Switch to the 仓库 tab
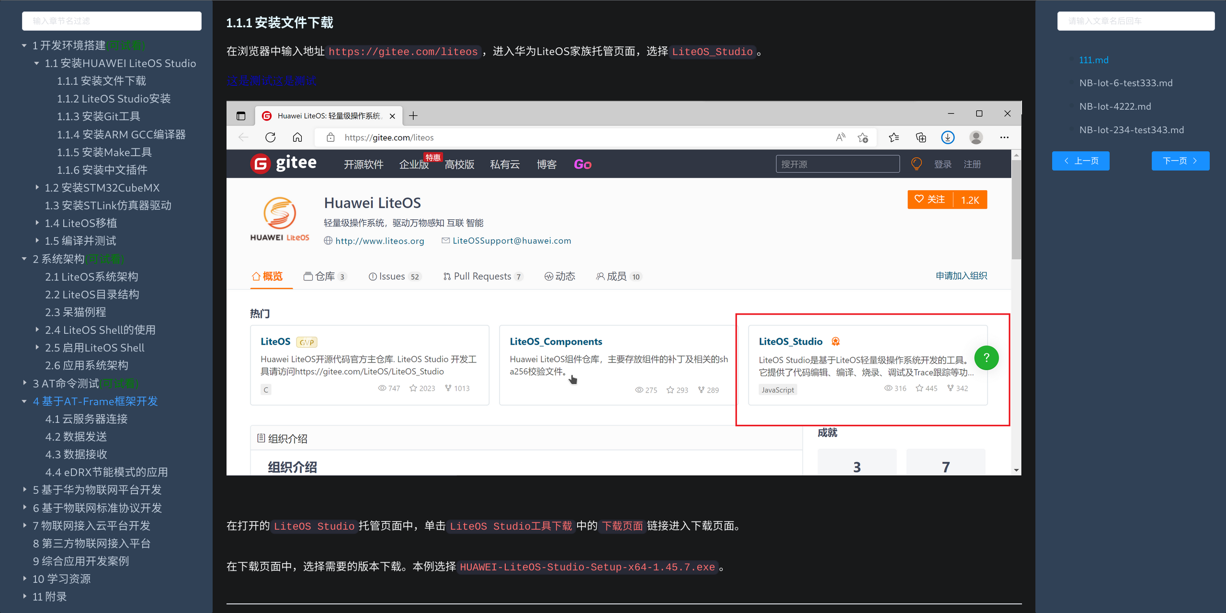This screenshot has width=1226, height=613. coord(324,276)
